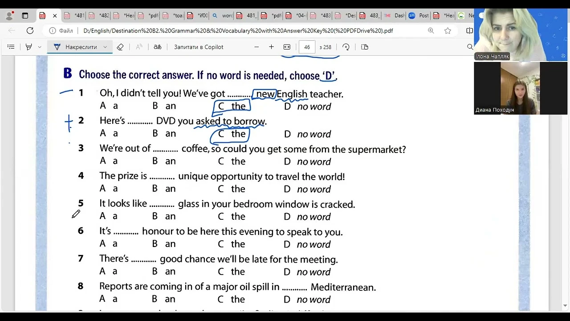Select the highlighter tool
Viewport: 570px width, 321px height.
(x=29, y=47)
